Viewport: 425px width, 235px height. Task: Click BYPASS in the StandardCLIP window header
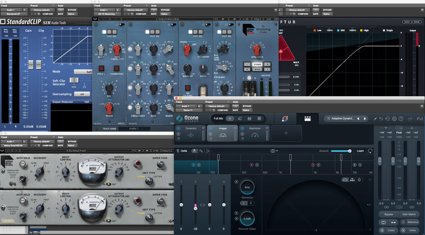pyautogui.click(x=72, y=10)
